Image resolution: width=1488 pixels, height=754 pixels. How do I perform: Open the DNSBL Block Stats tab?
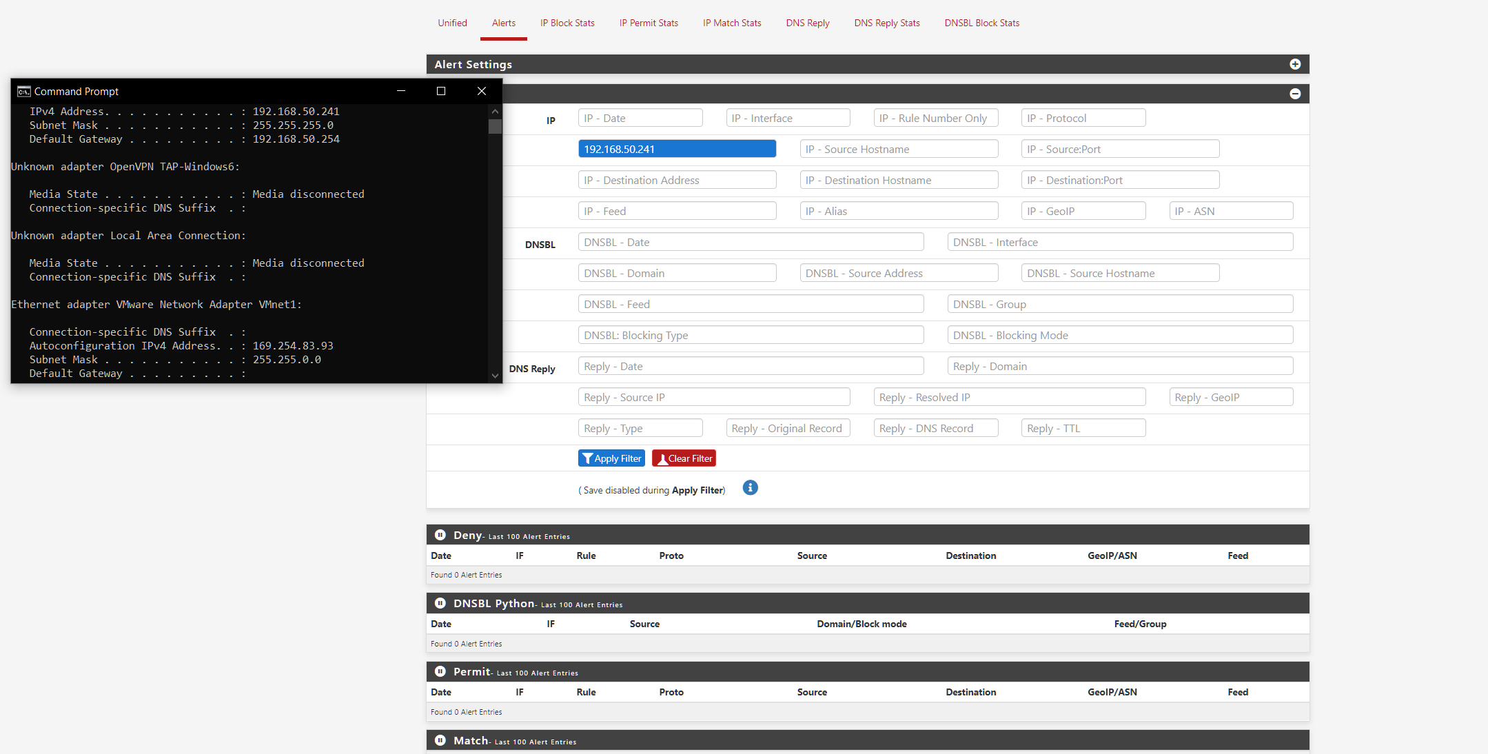981,23
